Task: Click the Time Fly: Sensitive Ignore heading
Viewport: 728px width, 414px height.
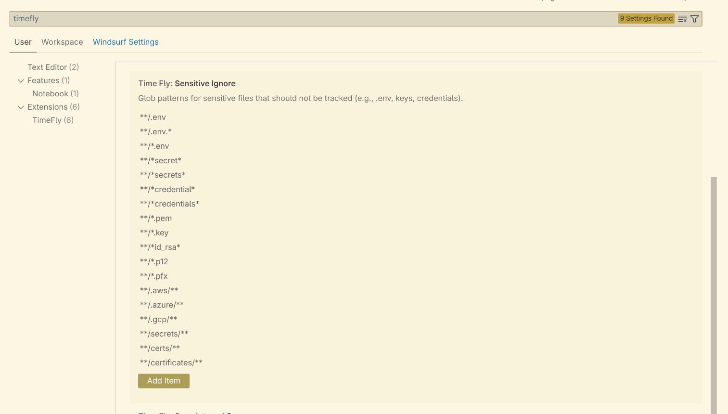Action: 187,83
